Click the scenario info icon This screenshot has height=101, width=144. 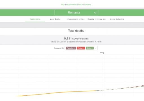(x=63, y=48)
